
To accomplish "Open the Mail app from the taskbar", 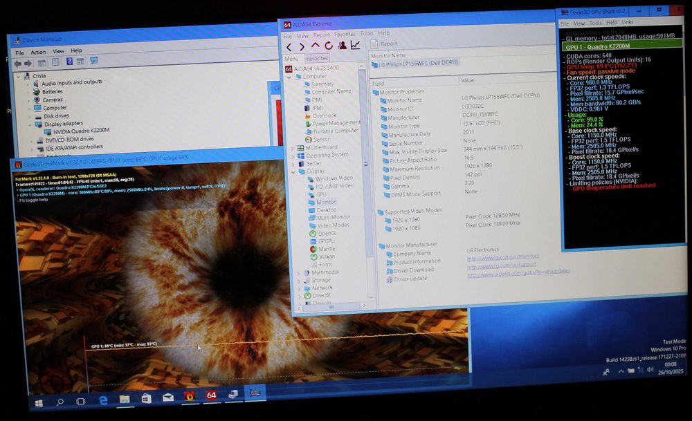I will tap(168, 397).
